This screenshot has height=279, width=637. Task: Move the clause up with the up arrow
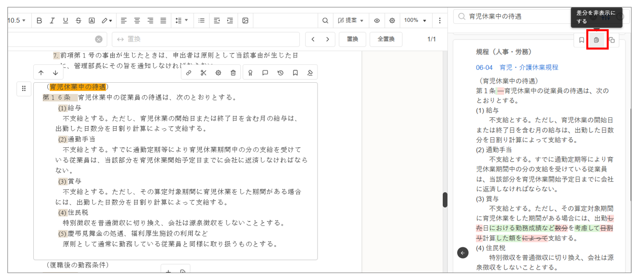click(41, 73)
